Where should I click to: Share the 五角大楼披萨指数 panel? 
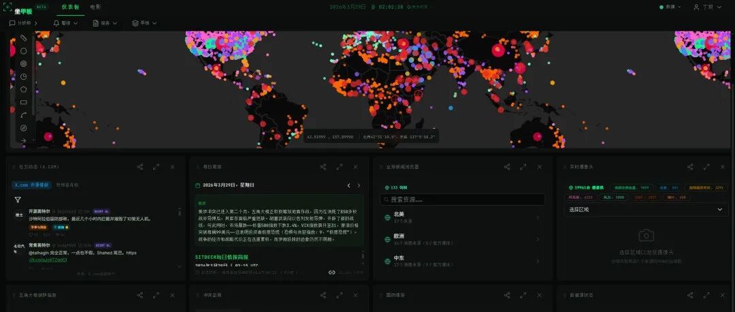pos(140,295)
